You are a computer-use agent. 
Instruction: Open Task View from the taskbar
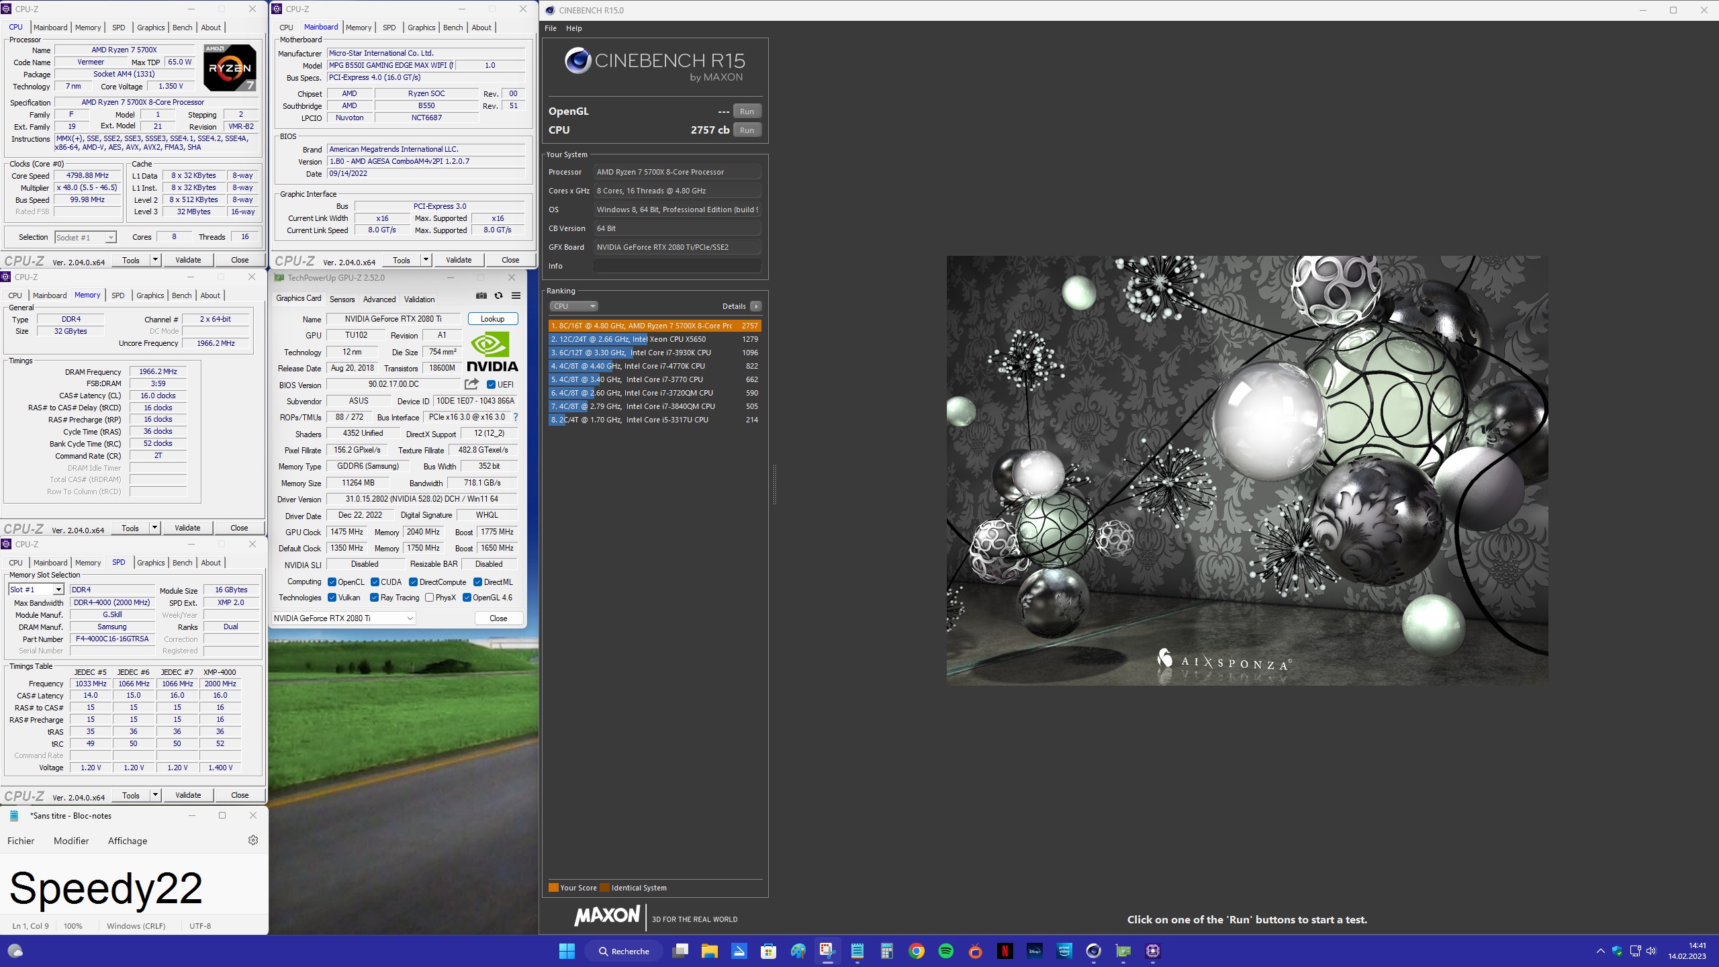pyautogui.click(x=681, y=951)
